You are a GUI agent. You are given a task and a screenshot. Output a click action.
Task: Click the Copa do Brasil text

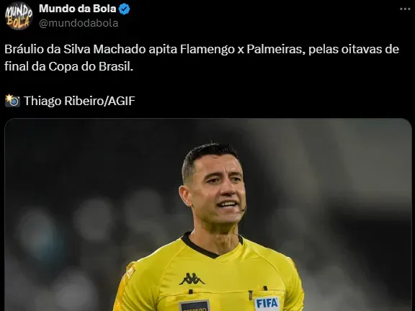click(90, 67)
